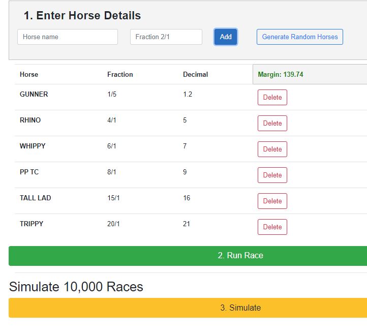Click the Horse name input field
Viewport: 367px width, 335px height.
point(68,37)
